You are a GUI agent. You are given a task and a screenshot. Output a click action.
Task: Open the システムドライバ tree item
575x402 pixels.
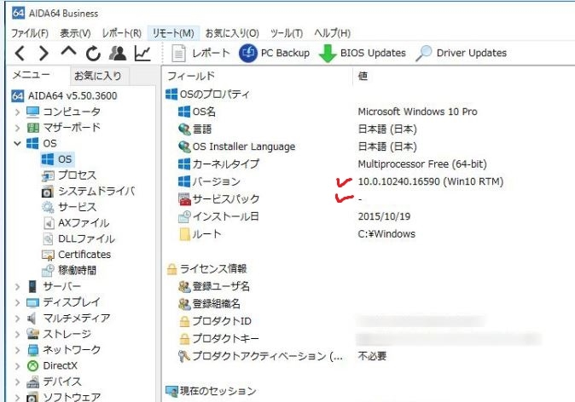click(88, 191)
